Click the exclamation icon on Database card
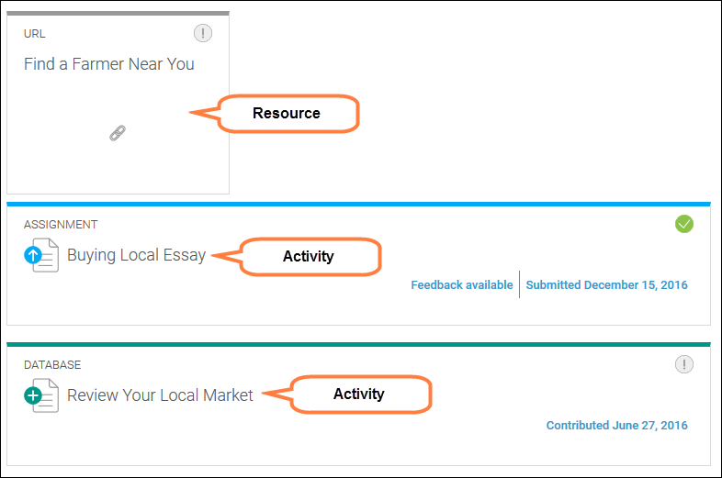722x478 pixels. click(683, 364)
